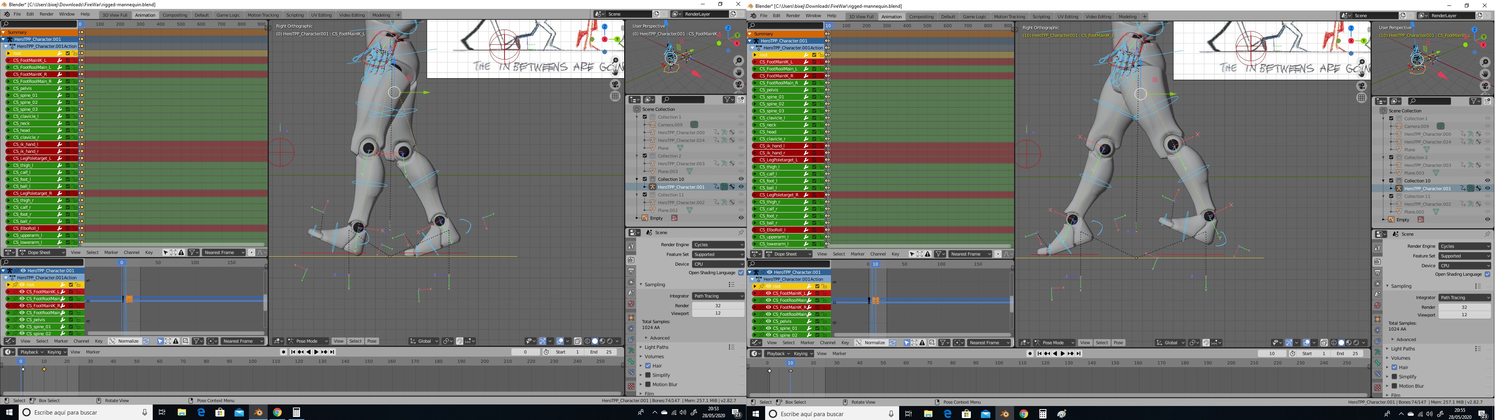The height and width of the screenshot is (420, 1496).
Task: Hide Collection 10 via eye icon in left outliner
Action: click(x=741, y=179)
